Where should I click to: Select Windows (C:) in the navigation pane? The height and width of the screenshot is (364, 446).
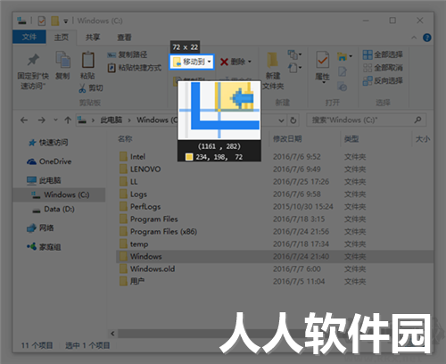click(x=59, y=194)
